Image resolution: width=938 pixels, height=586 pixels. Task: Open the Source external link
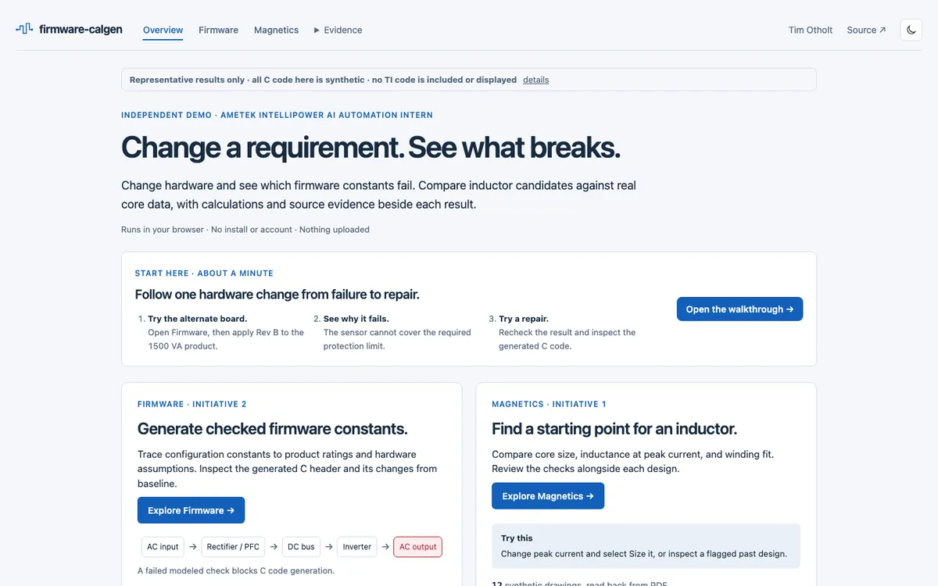[866, 30]
